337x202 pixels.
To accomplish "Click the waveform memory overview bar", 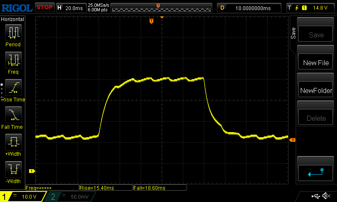I will click(x=161, y=8).
